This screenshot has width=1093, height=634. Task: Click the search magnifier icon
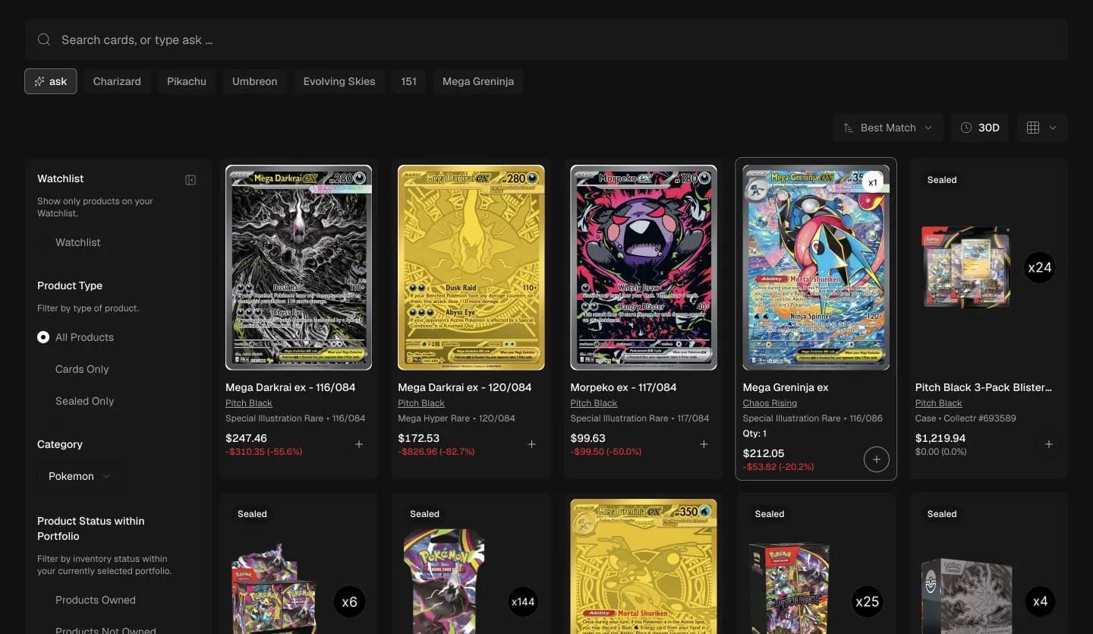pos(44,39)
